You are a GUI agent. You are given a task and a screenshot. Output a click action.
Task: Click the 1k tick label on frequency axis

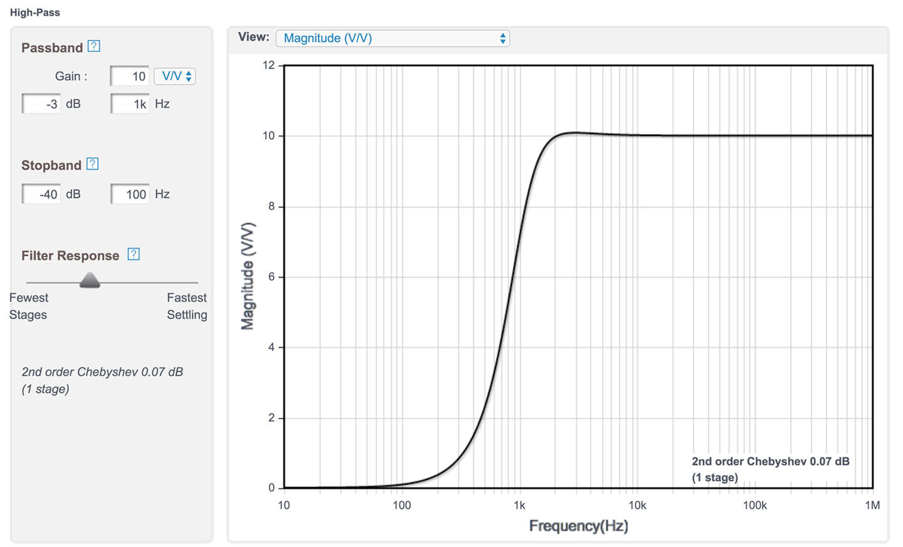point(519,506)
